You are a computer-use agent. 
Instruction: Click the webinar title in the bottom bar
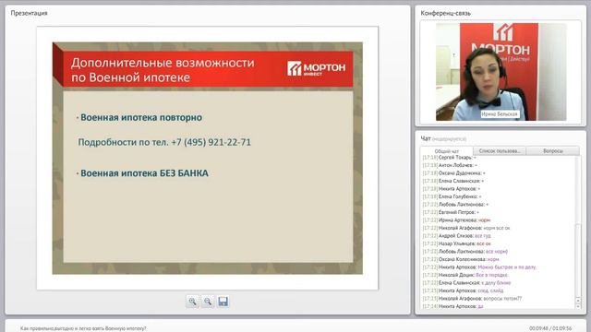(83, 328)
